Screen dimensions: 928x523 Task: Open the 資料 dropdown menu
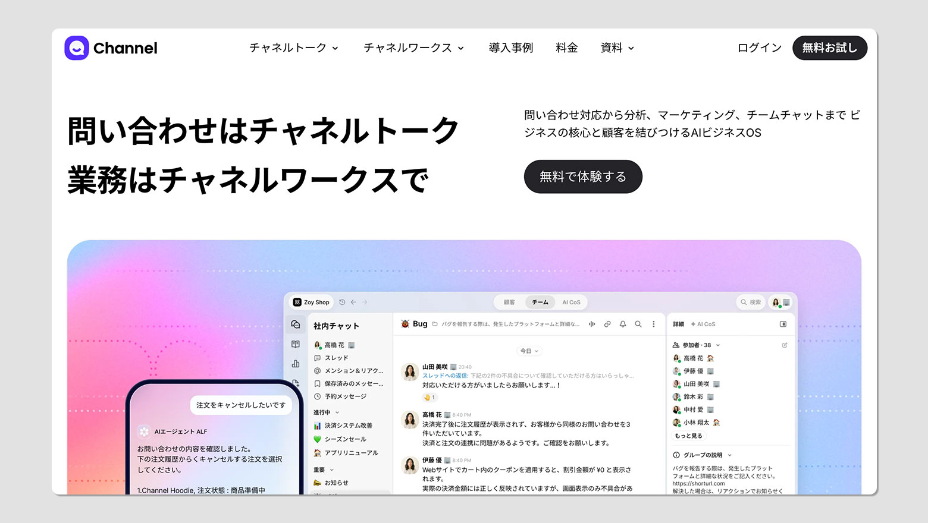(x=617, y=48)
